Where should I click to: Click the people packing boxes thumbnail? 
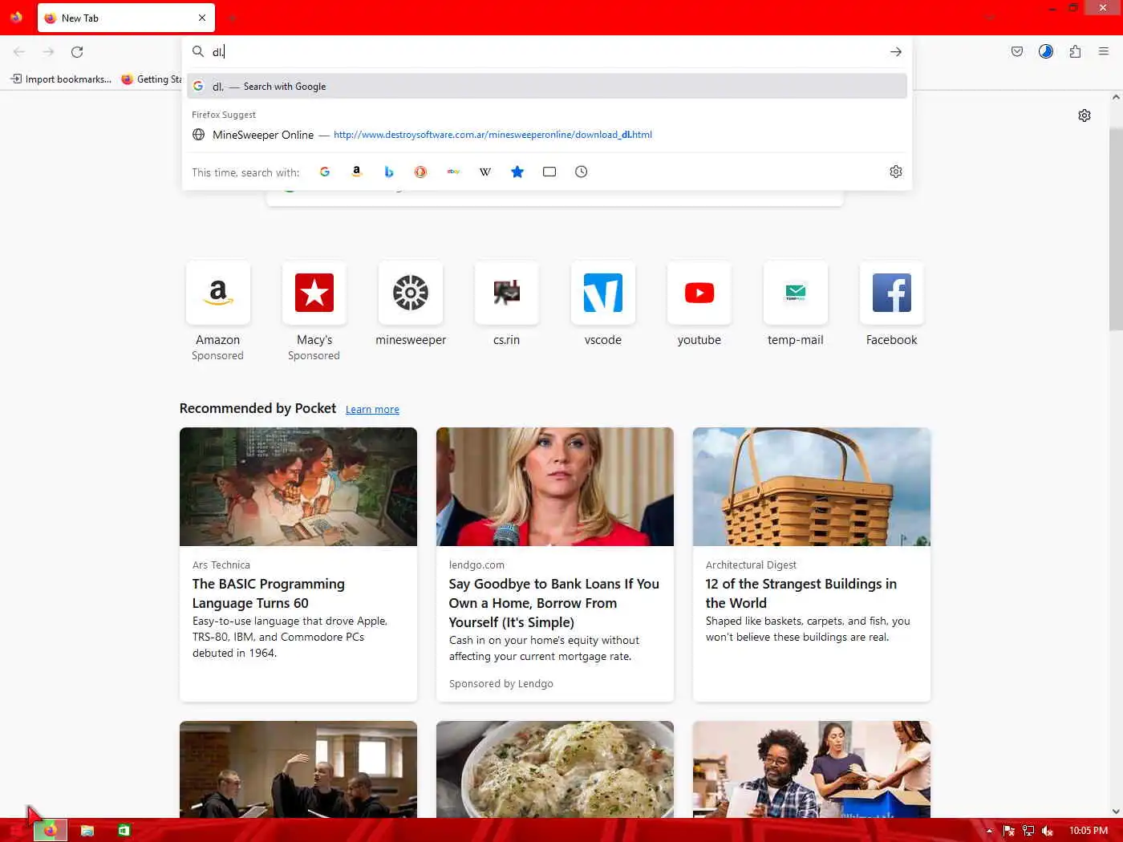pyautogui.click(x=812, y=769)
